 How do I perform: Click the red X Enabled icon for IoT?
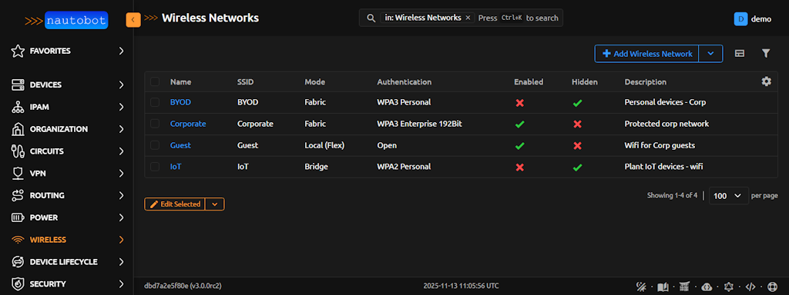520,167
